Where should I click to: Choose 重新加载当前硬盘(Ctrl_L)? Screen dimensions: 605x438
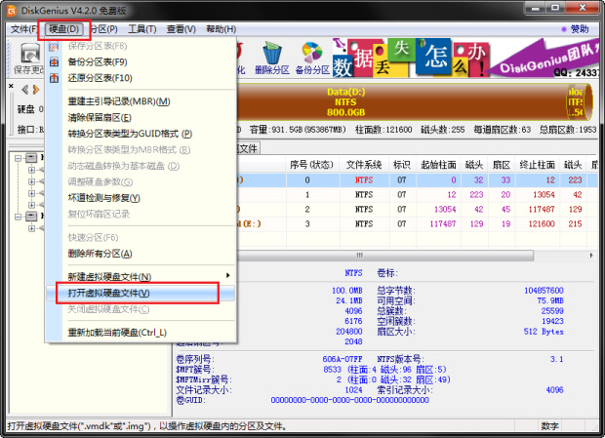tap(141, 333)
